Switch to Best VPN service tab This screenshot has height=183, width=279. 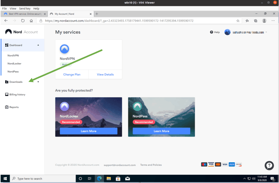[25, 14]
